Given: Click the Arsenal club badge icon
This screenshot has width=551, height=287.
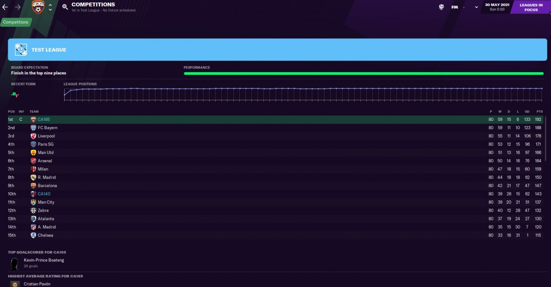Looking at the screenshot, I should [x=33, y=161].
